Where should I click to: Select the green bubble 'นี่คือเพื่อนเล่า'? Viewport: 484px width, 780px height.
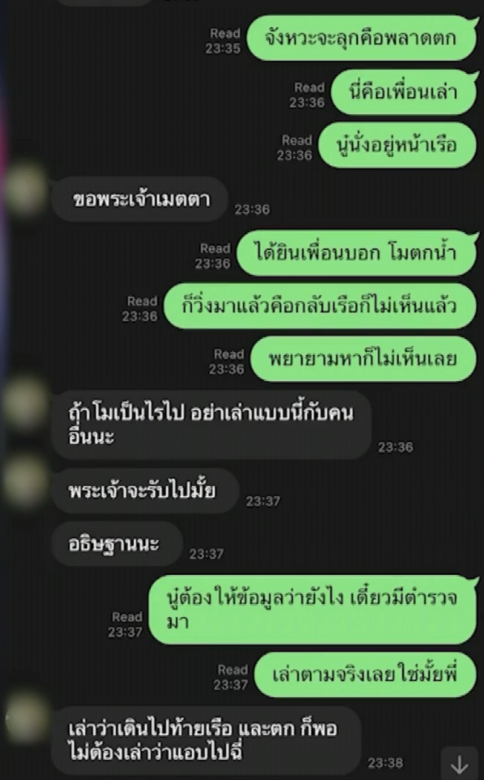point(404,92)
